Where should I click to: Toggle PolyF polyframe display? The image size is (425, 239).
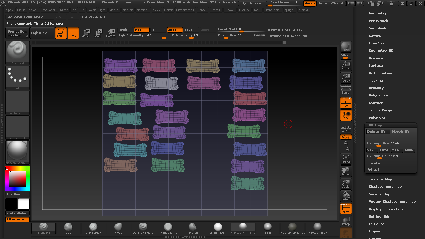pyautogui.click(x=346, y=209)
